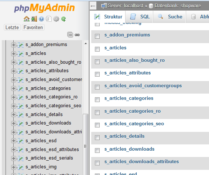Click table icon beside s_articles in tree
This screenshot has width=209, height=175.
pos(21,53)
